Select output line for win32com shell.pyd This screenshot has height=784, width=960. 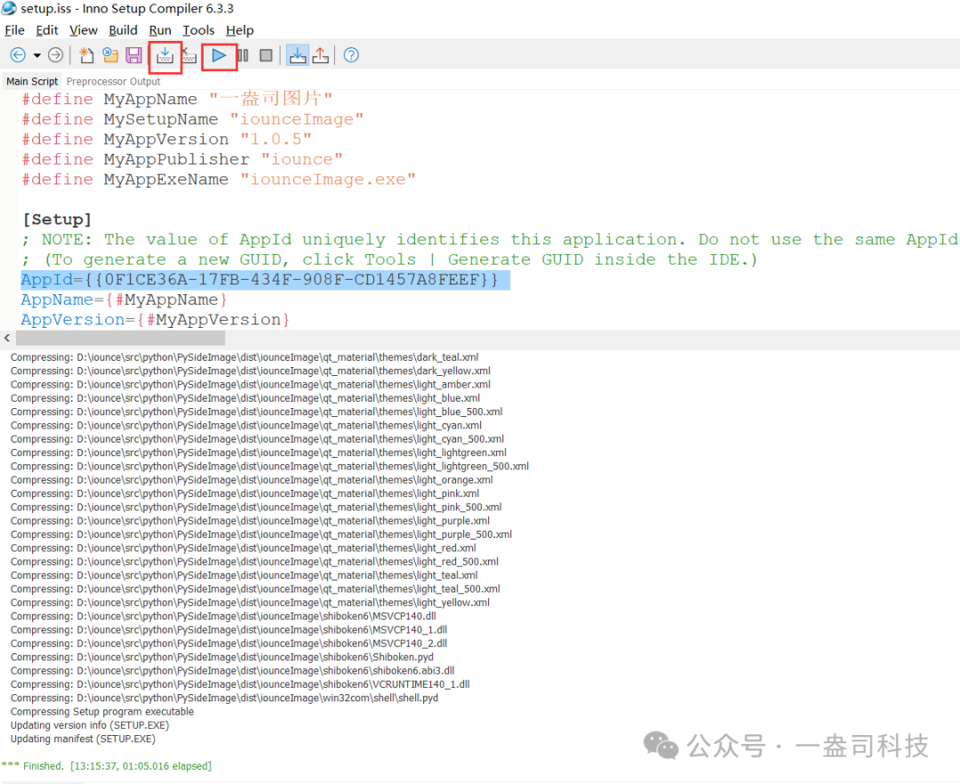pyautogui.click(x=224, y=698)
